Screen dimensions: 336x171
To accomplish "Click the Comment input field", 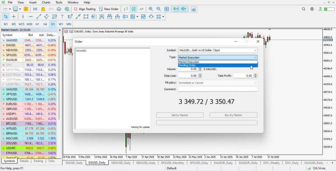I will (x=218, y=89).
